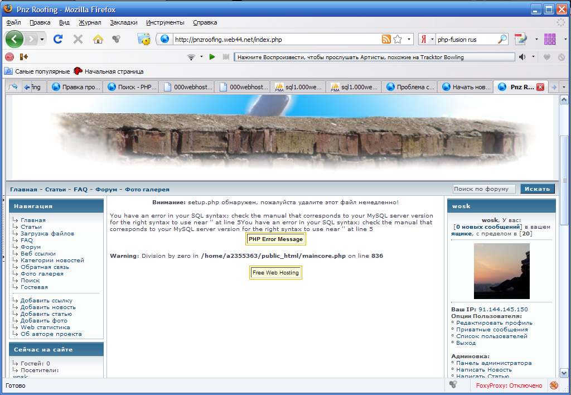Image resolution: width=571 pixels, height=395 pixels.
Task: Click the Free Web Hosting button
Action: (x=275, y=273)
